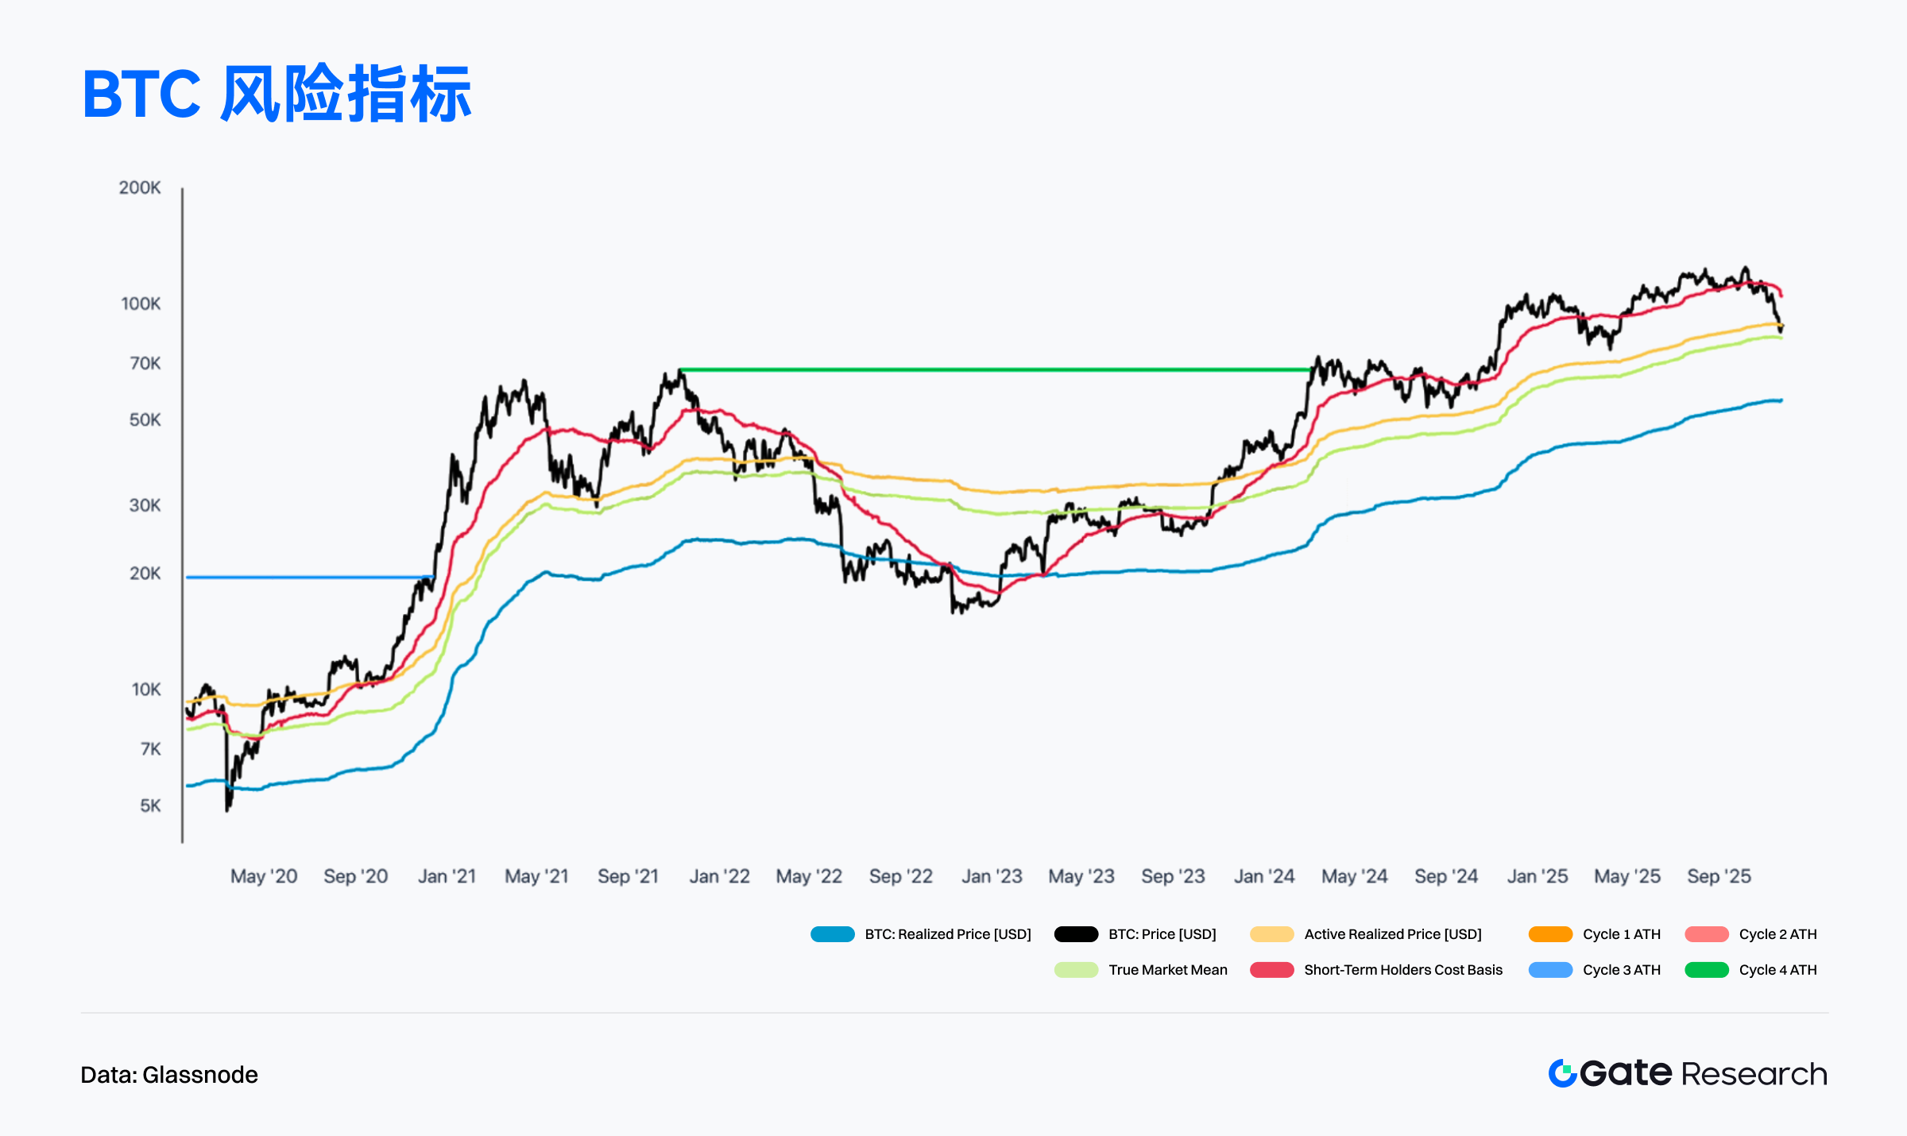
Task: Click the Gate Research brand text
Action: [x=1704, y=1073]
